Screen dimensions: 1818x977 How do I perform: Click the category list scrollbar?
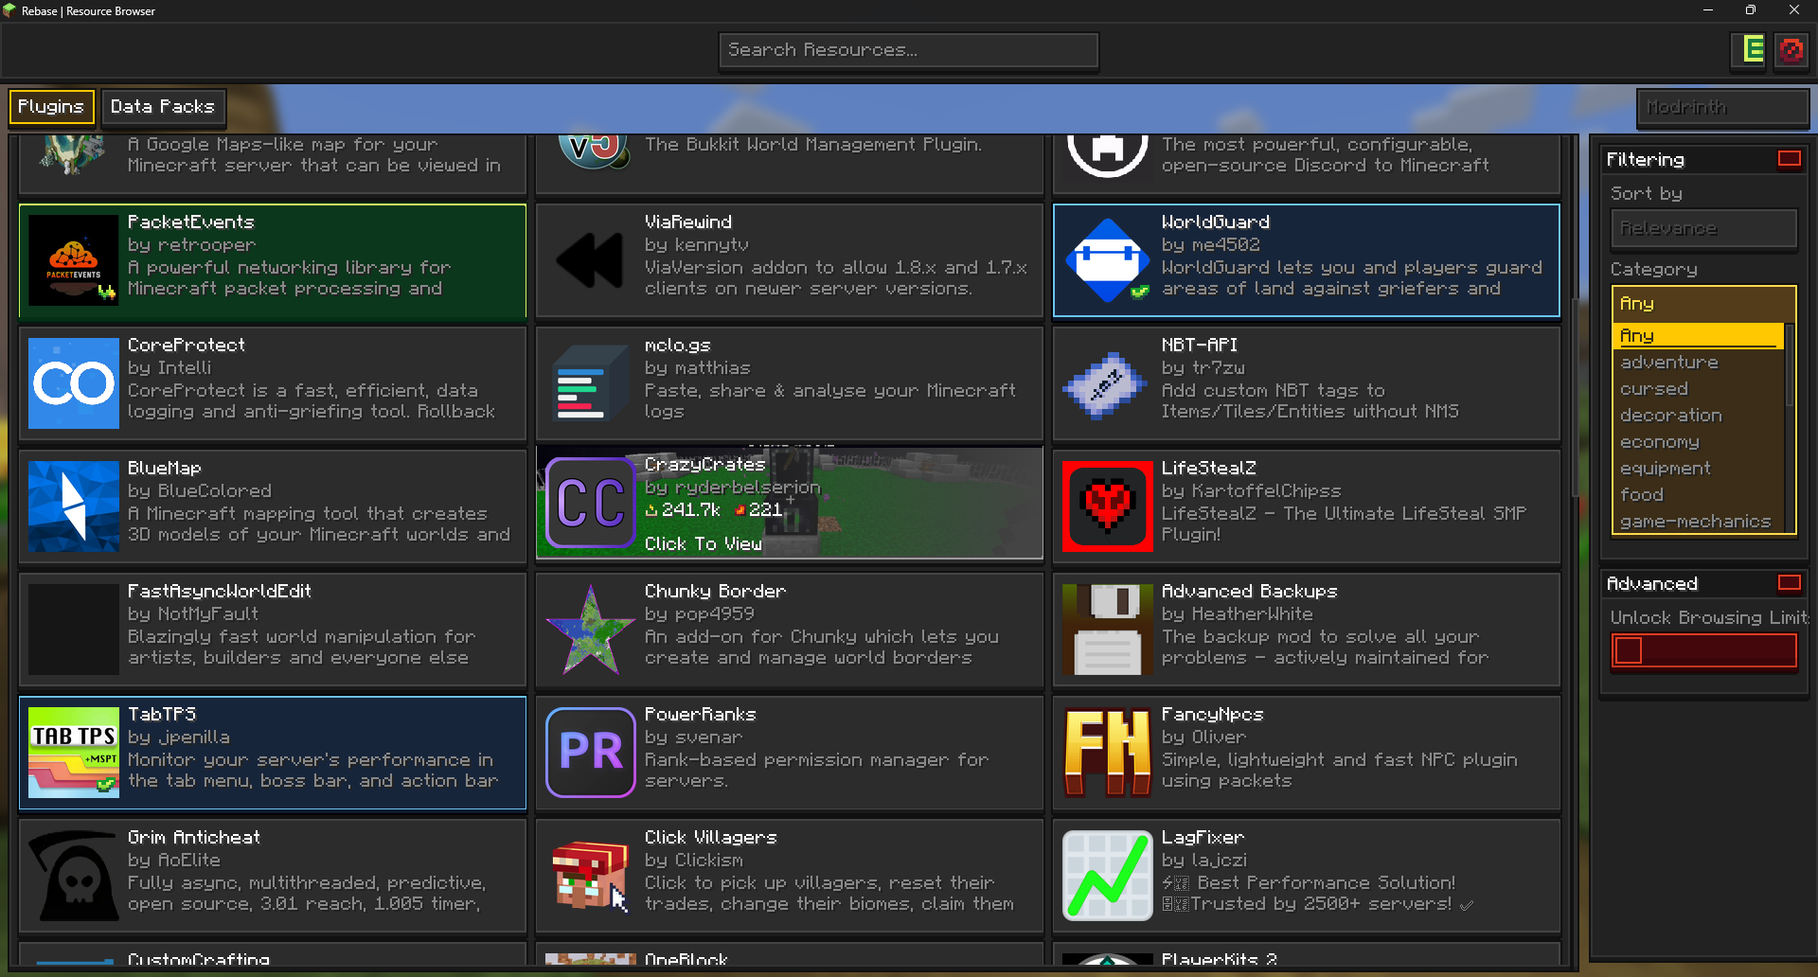pyautogui.click(x=1789, y=364)
